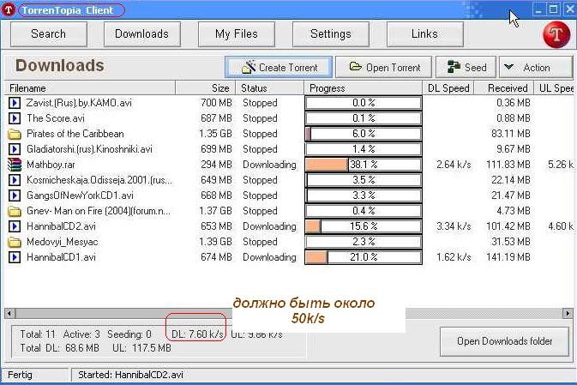Click the Open Torrent button
577x385 pixels.
click(383, 67)
